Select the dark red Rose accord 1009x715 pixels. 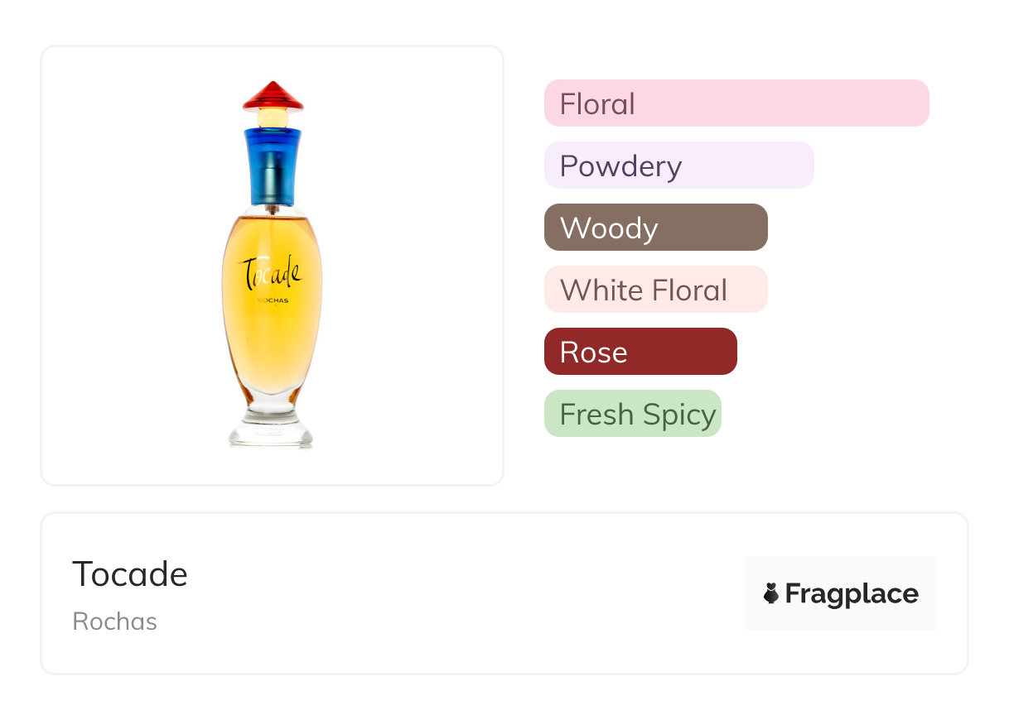click(640, 352)
